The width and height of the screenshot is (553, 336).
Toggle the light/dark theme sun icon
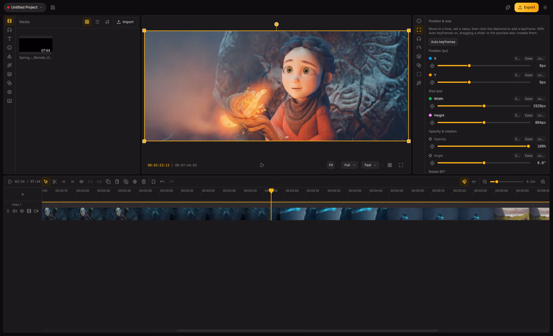545,7
